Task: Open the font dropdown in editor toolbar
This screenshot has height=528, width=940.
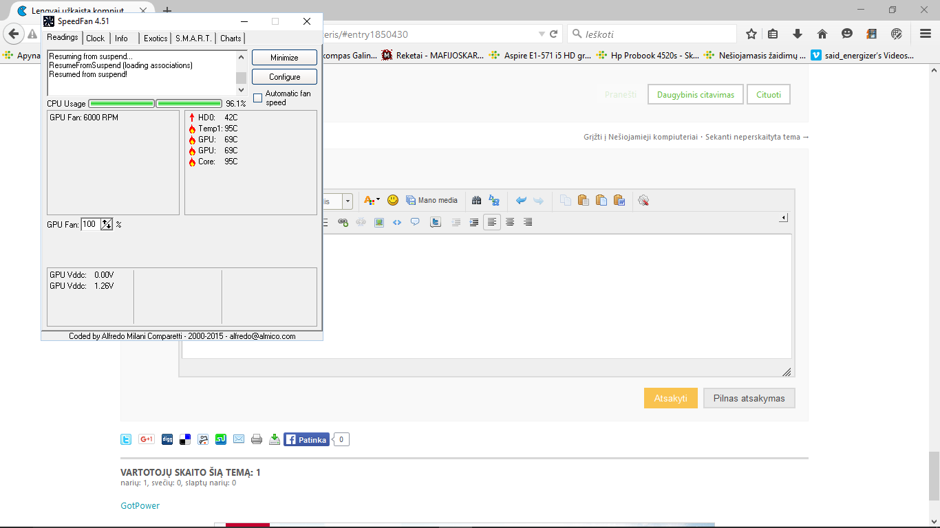Action: 348,201
